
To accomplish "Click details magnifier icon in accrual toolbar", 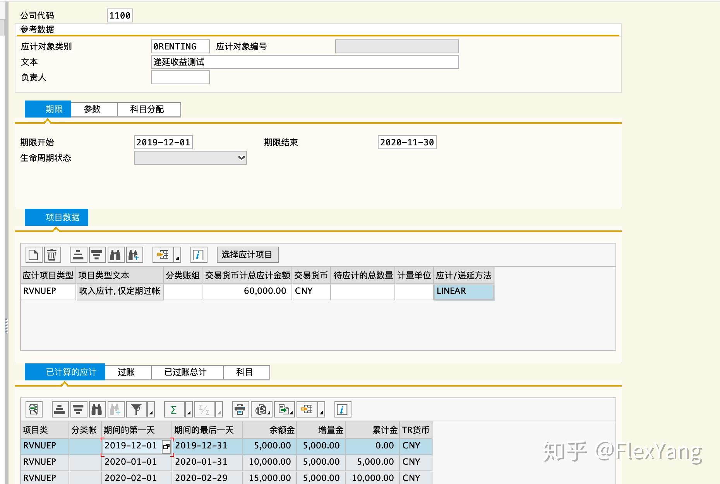I will point(34,409).
